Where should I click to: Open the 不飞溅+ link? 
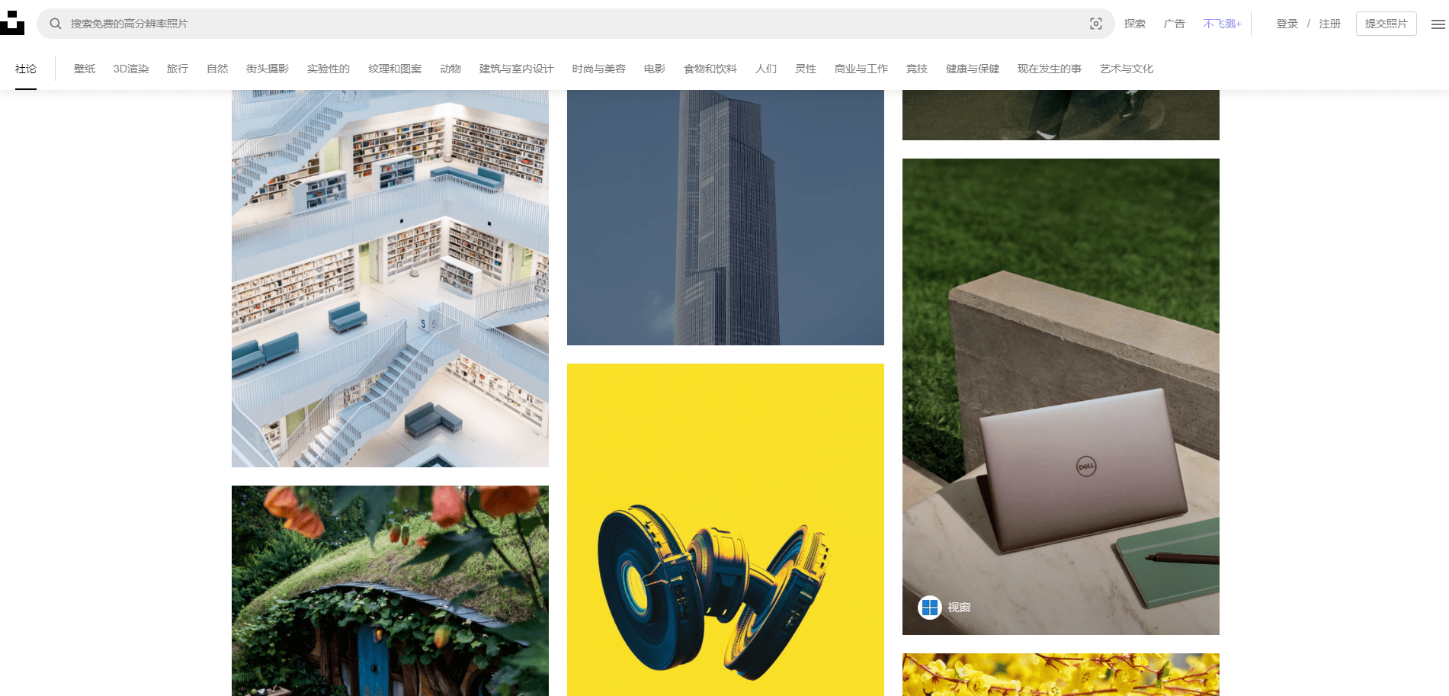coord(1222,24)
